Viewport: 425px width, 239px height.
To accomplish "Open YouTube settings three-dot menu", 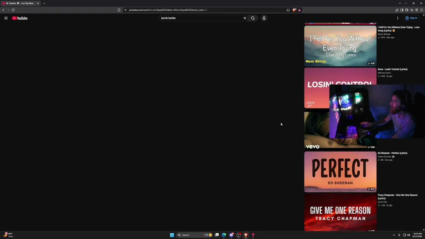I will tap(397, 18).
